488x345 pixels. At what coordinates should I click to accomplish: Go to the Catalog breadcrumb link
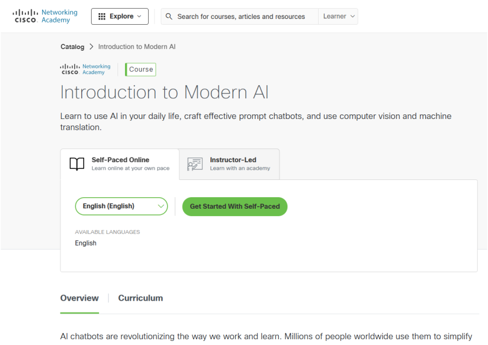(72, 47)
